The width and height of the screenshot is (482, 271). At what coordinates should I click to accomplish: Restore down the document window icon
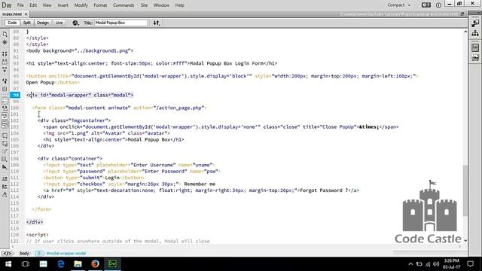coord(462,14)
